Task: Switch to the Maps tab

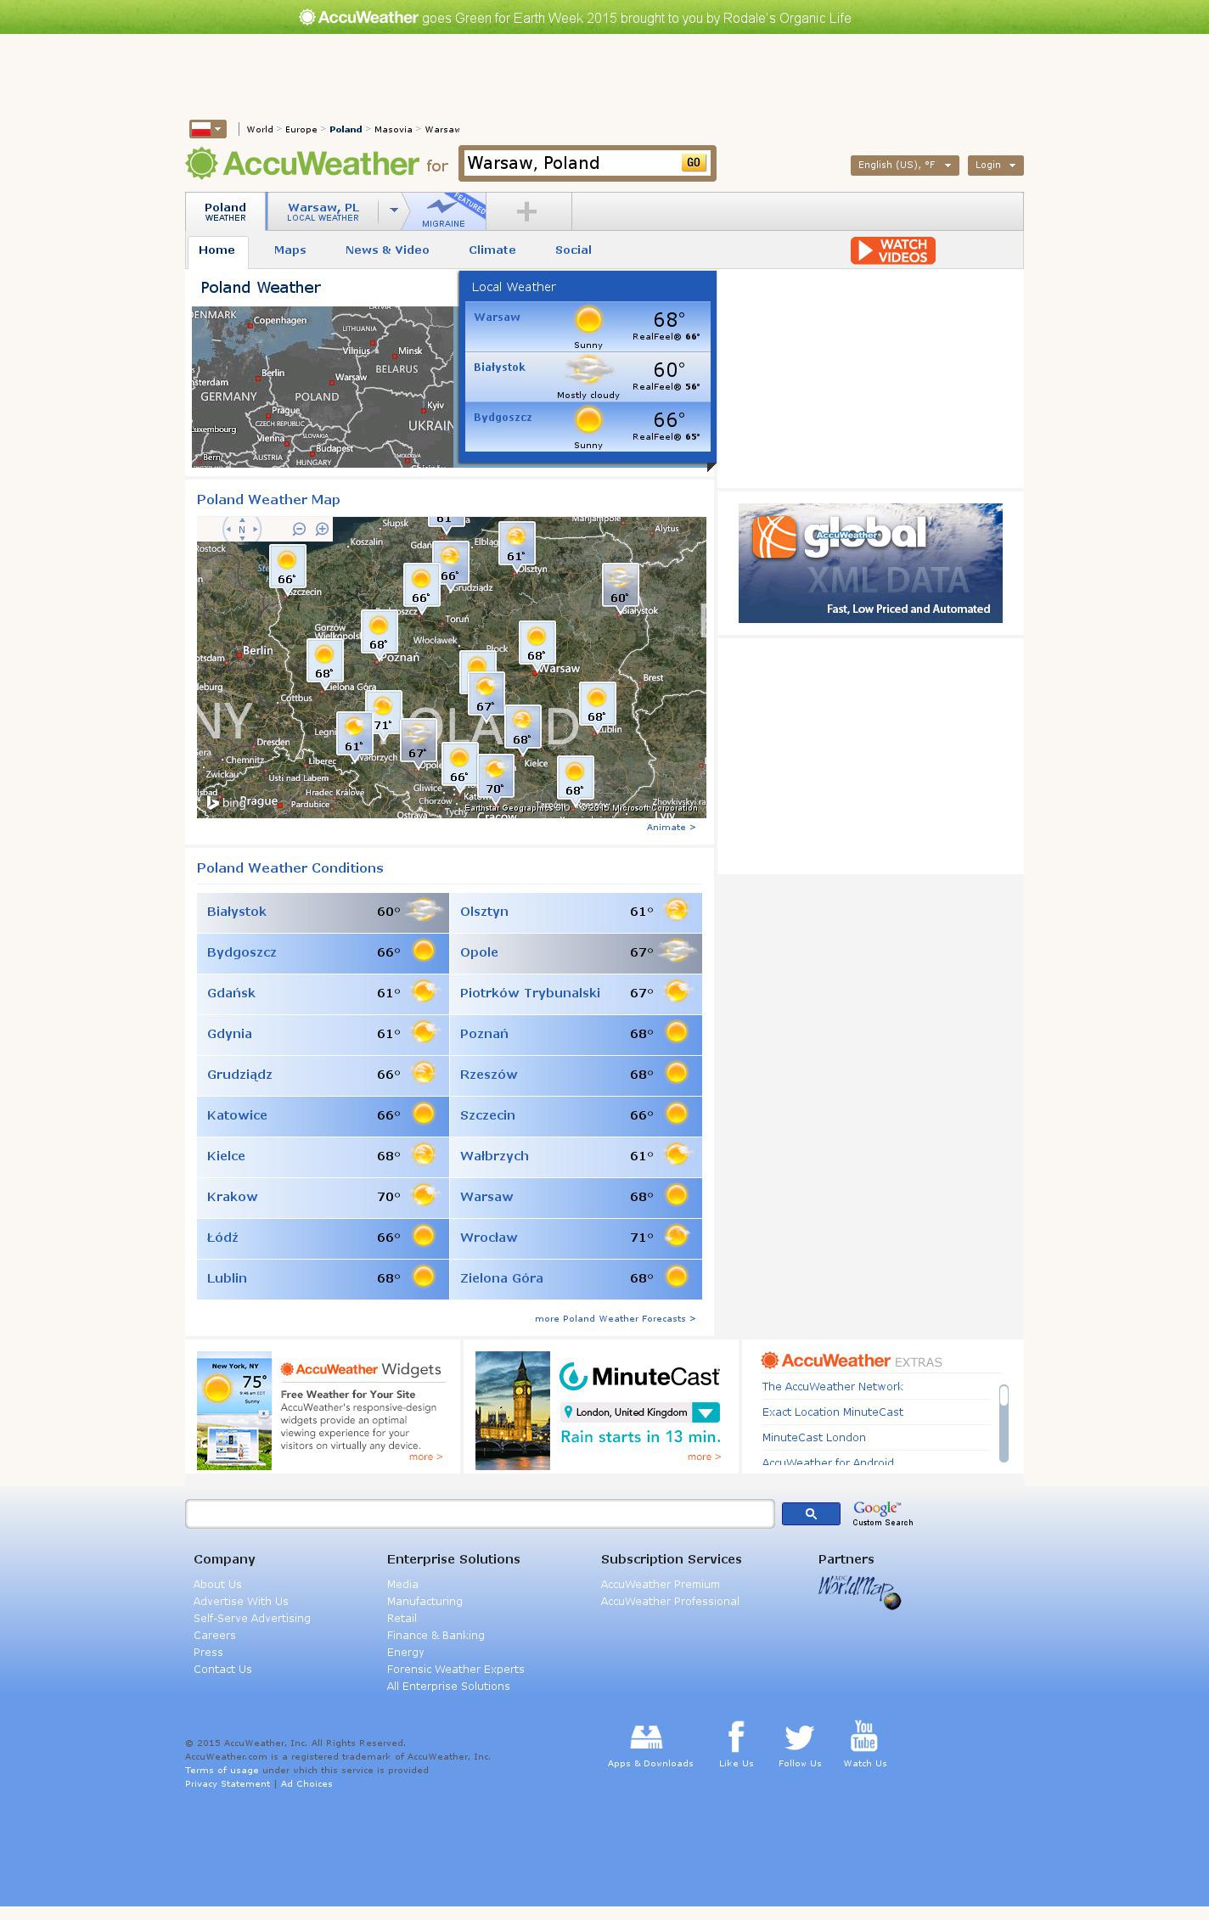Action: [x=290, y=250]
